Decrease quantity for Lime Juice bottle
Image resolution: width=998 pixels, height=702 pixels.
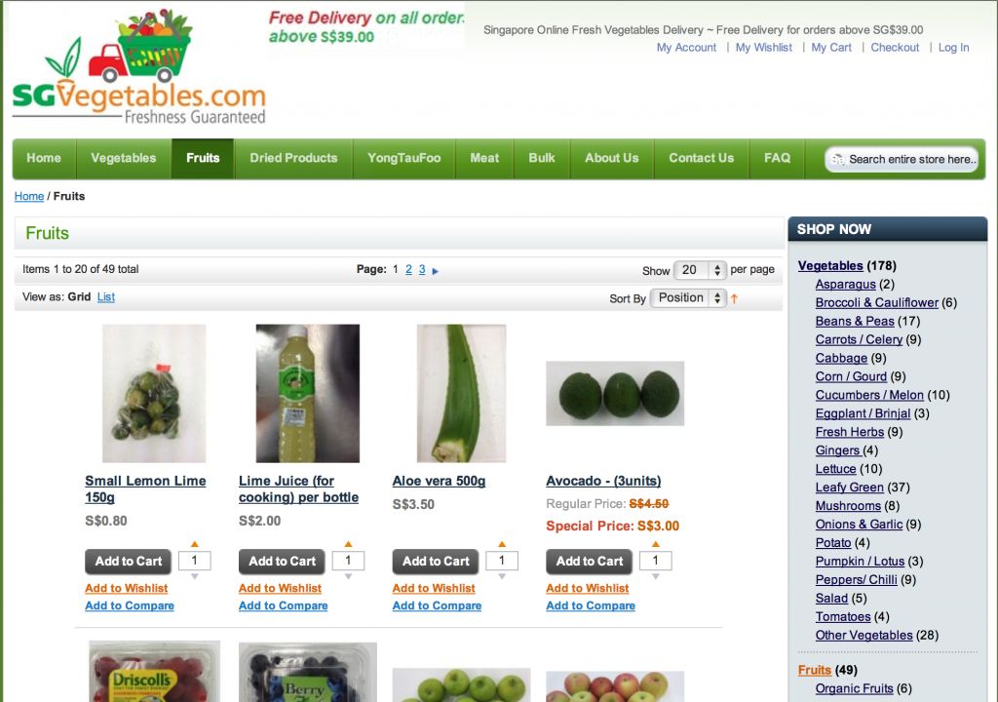(348, 576)
